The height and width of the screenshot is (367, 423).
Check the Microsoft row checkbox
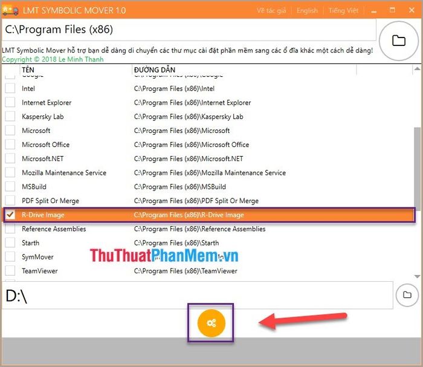[x=10, y=131]
